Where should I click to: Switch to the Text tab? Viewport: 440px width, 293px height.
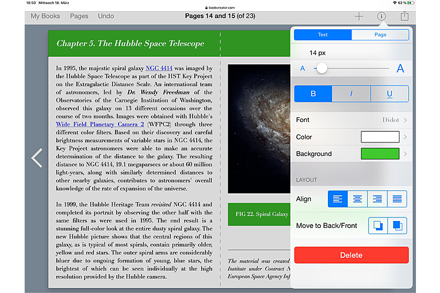tap(323, 35)
